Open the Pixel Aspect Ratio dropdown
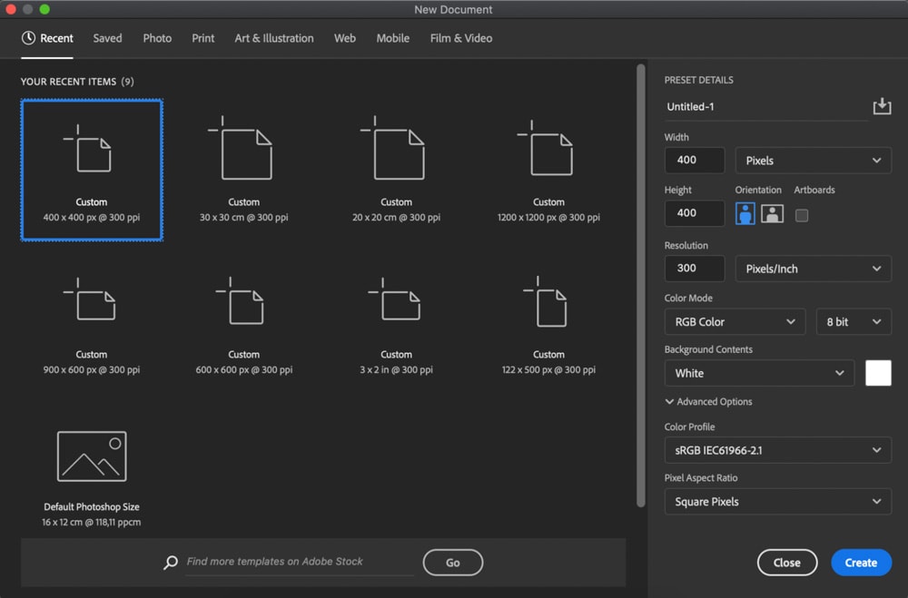 777,501
